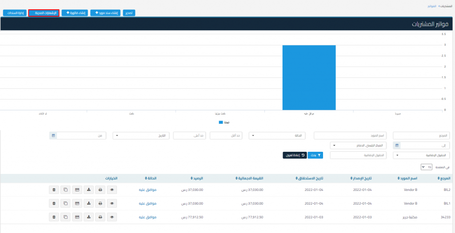Screen dimensions: 455x233
Task: Click the calendar icon beside the 'من' date field
Action: (x=53, y=135)
